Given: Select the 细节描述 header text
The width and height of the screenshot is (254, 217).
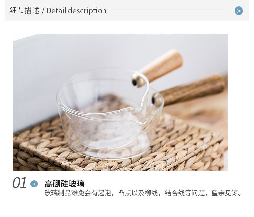Looking at the screenshot, I should [24, 11].
